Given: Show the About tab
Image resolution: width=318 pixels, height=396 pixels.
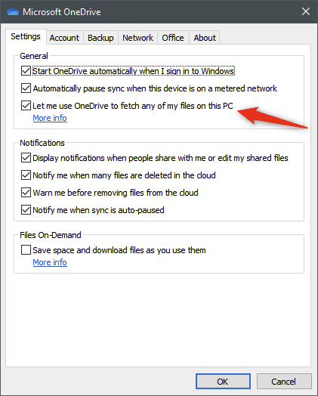Looking at the screenshot, I should [x=205, y=38].
